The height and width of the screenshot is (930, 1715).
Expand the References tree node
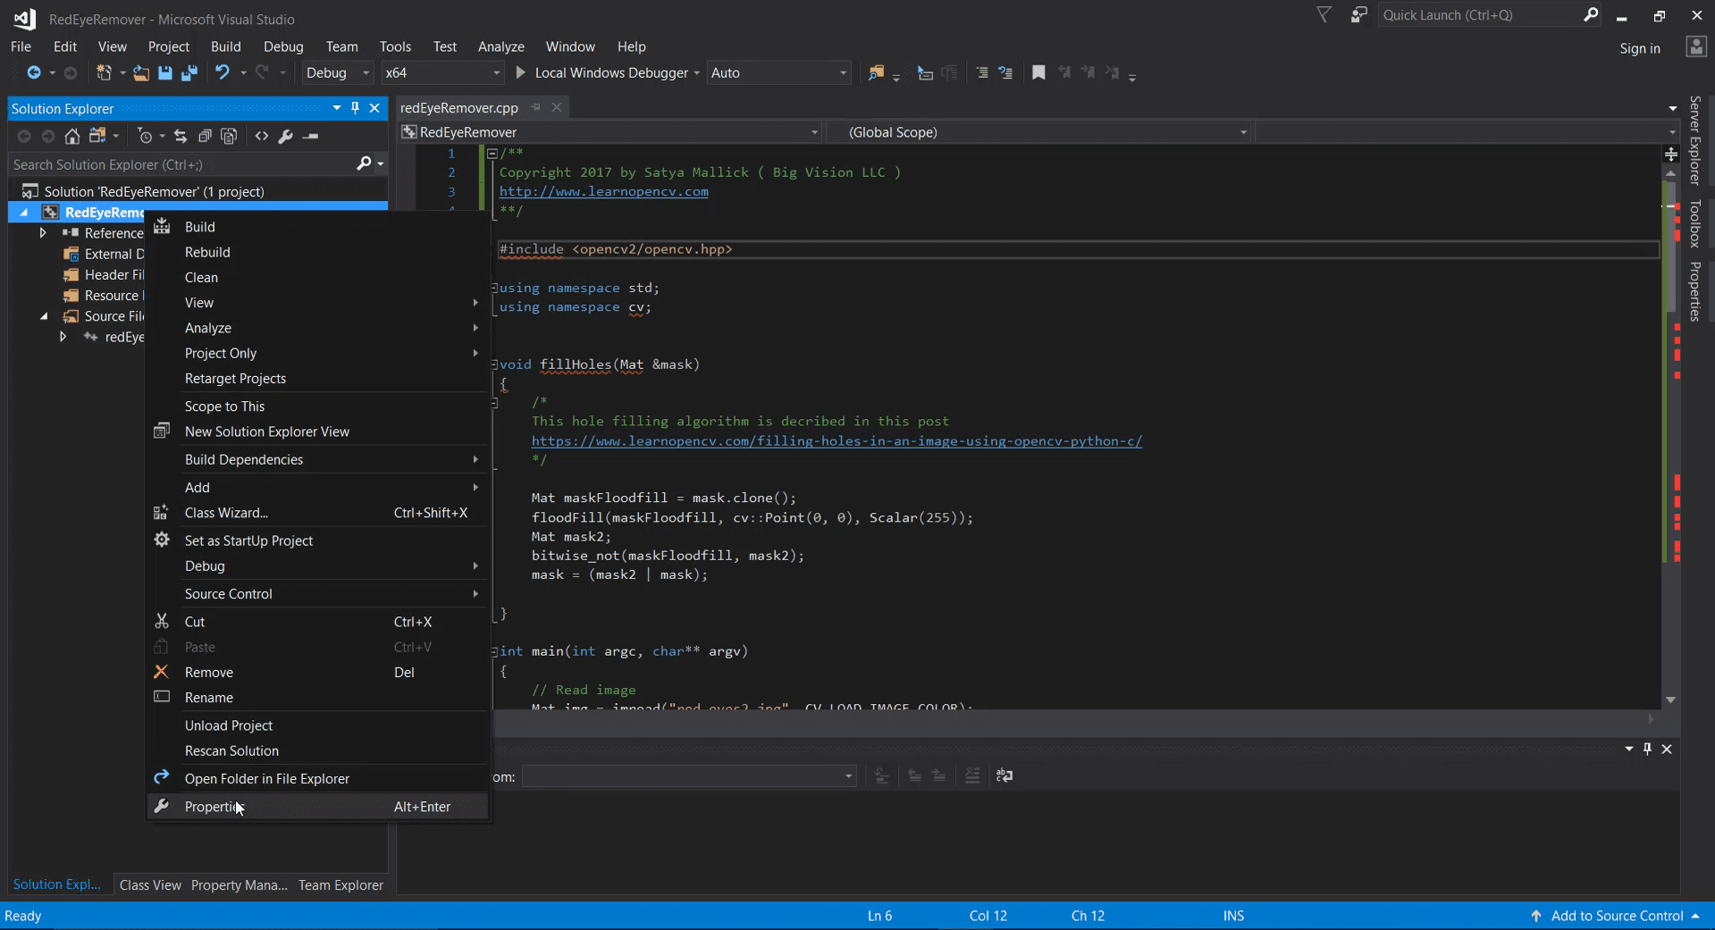click(43, 233)
